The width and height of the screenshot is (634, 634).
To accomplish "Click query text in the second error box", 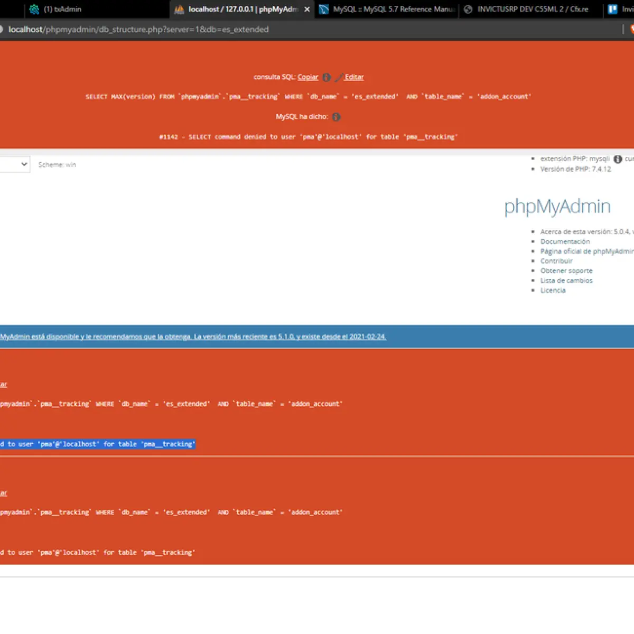I will [x=171, y=404].
